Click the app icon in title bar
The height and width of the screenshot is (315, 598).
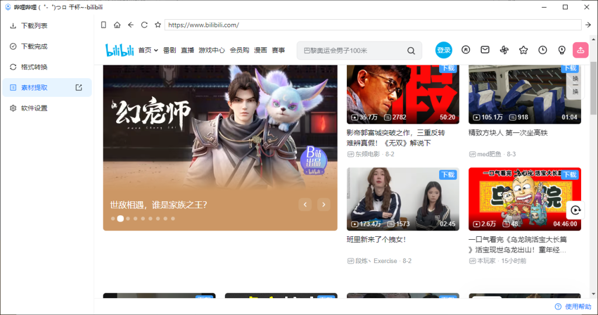(8, 7)
